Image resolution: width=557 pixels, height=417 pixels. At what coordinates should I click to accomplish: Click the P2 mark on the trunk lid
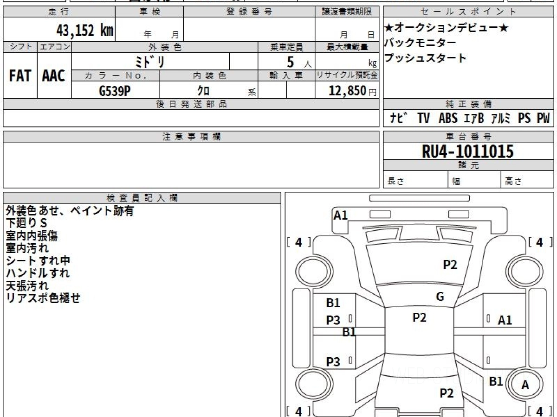[447, 393]
